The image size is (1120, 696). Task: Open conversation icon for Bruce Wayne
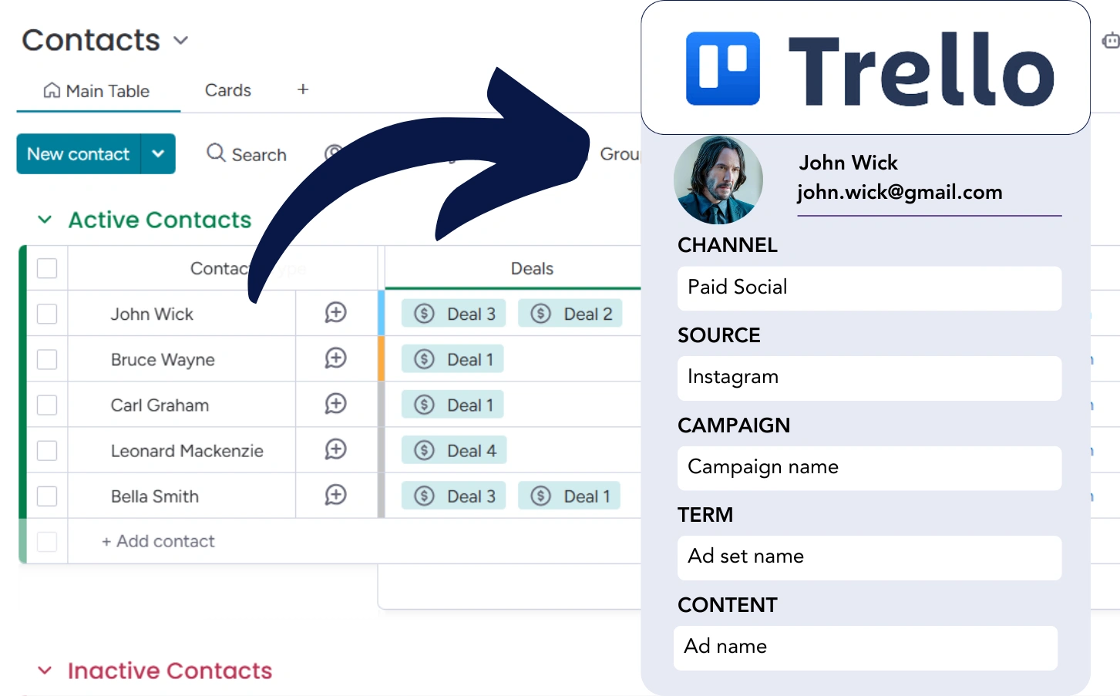pos(335,358)
